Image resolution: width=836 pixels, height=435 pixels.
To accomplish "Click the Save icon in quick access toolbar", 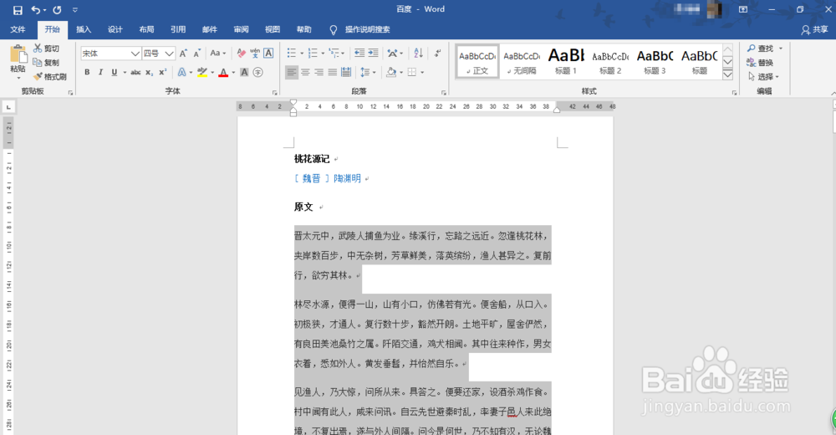I will pos(18,9).
